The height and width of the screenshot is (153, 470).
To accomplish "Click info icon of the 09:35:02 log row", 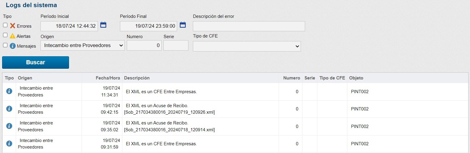I will [9, 126].
